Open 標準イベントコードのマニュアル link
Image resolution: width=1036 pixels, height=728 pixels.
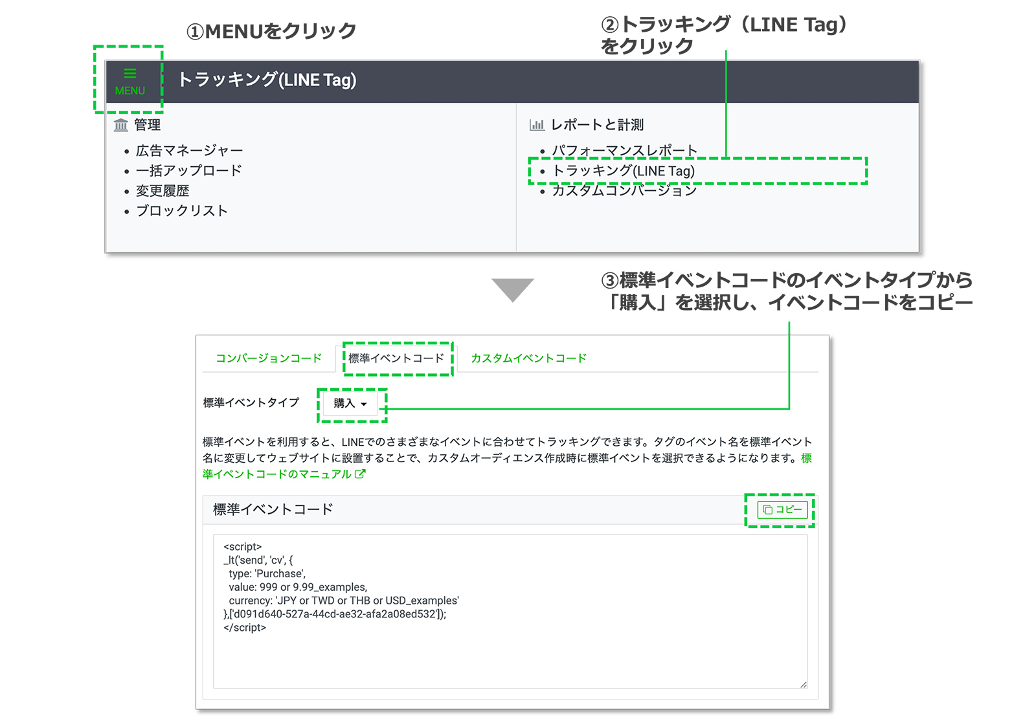507,466
